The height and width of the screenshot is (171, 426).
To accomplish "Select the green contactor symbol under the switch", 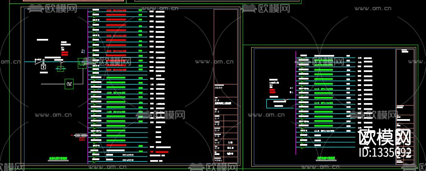I will 61,68.
